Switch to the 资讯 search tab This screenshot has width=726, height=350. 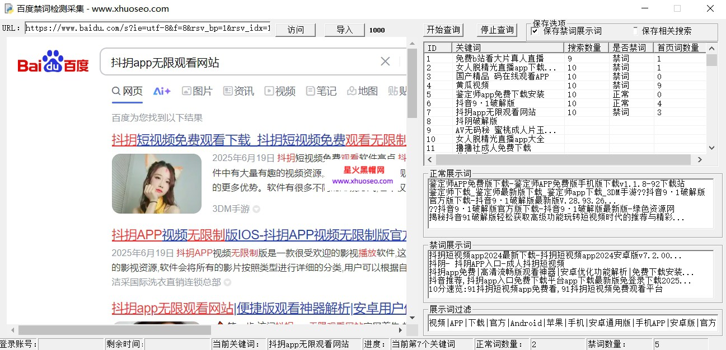[238, 91]
